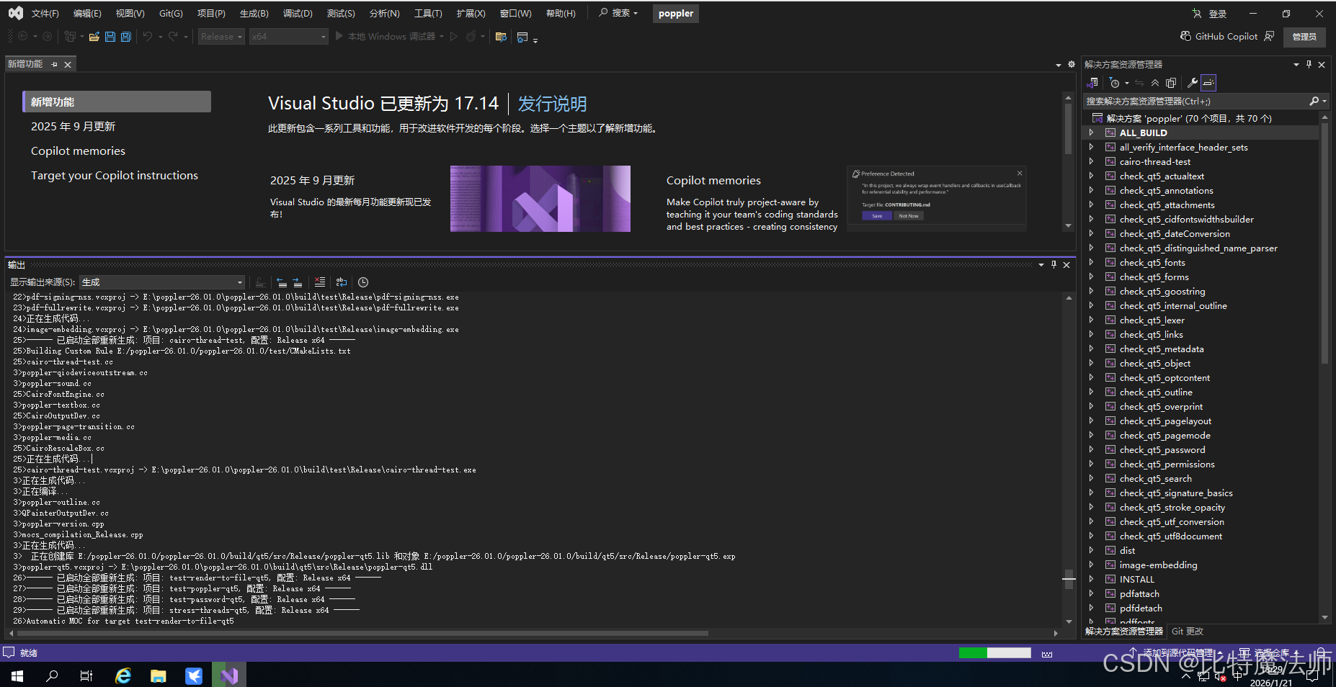
Task: Expand the cairo-thread-test project node
Action: click(x=1091, y=161)
